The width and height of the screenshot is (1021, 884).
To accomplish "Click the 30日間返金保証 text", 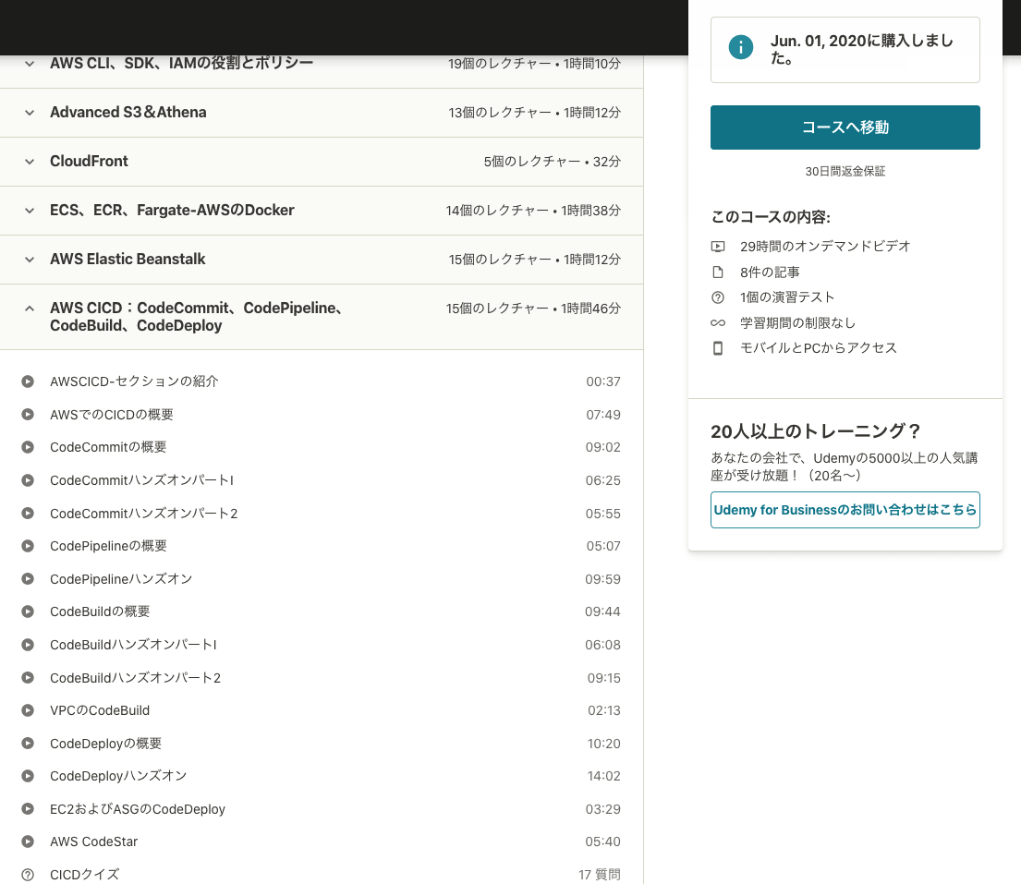I will (x=845, y=171).
